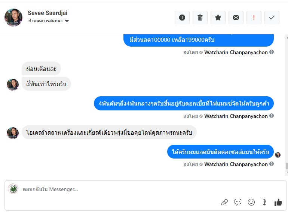
Task: Mark conversation done with checkmark
Action: [x=272, y=18]
